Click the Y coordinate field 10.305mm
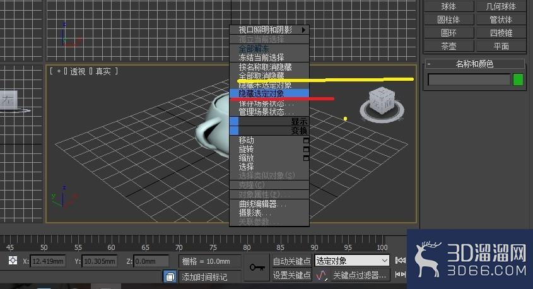533x289 pixels. [100, 261]
